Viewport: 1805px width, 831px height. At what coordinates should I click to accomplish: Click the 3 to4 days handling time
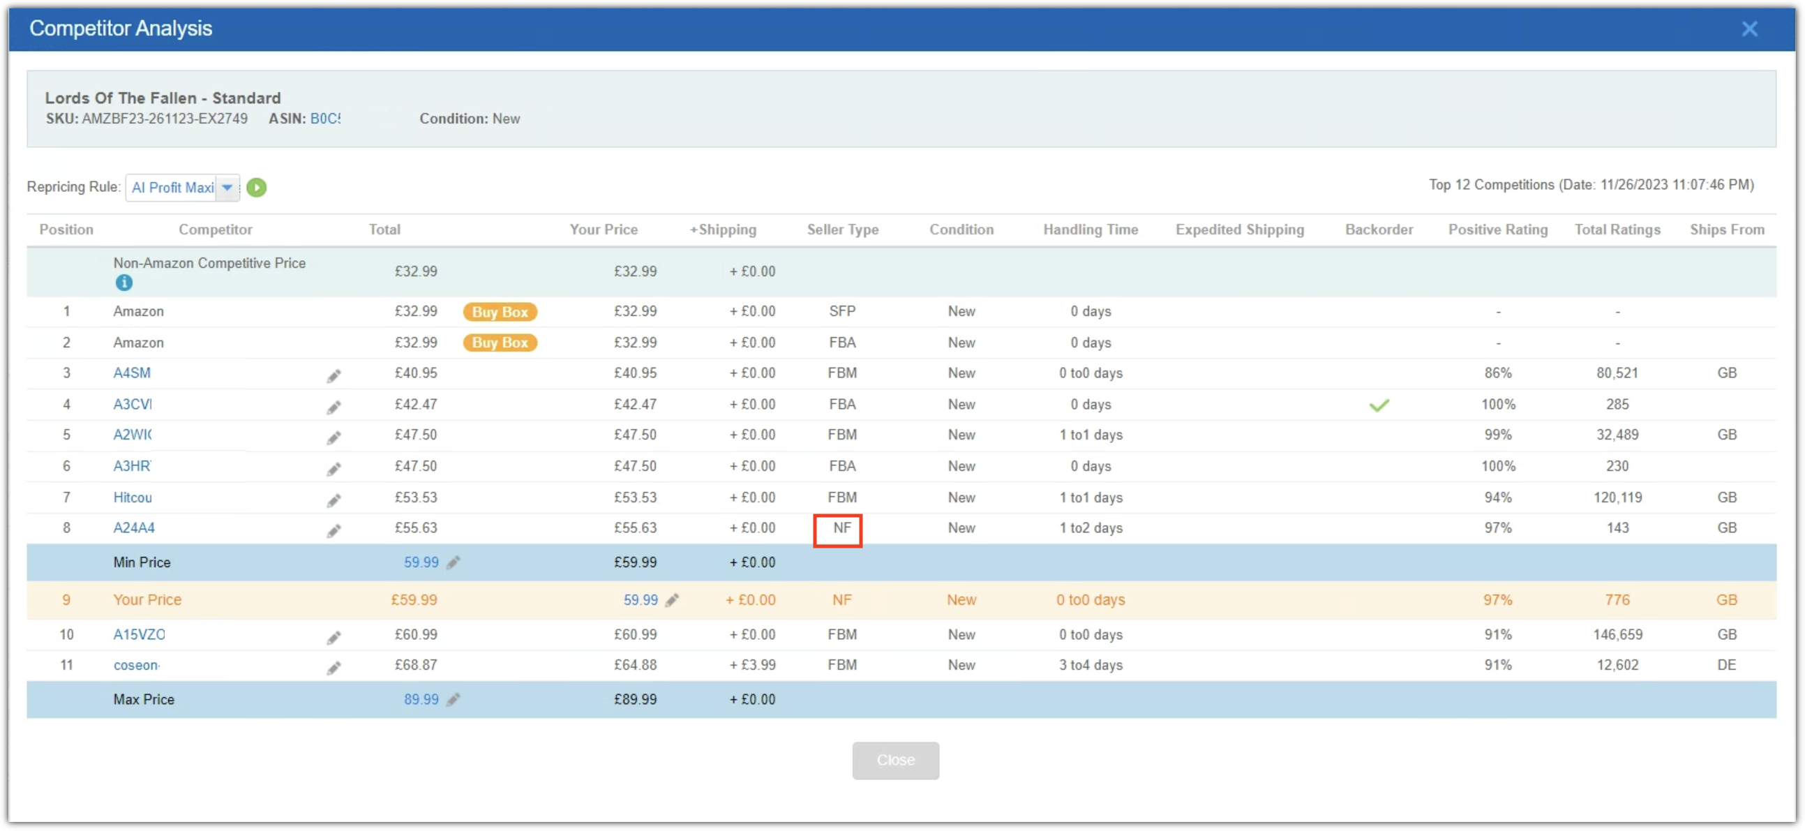1090,665
